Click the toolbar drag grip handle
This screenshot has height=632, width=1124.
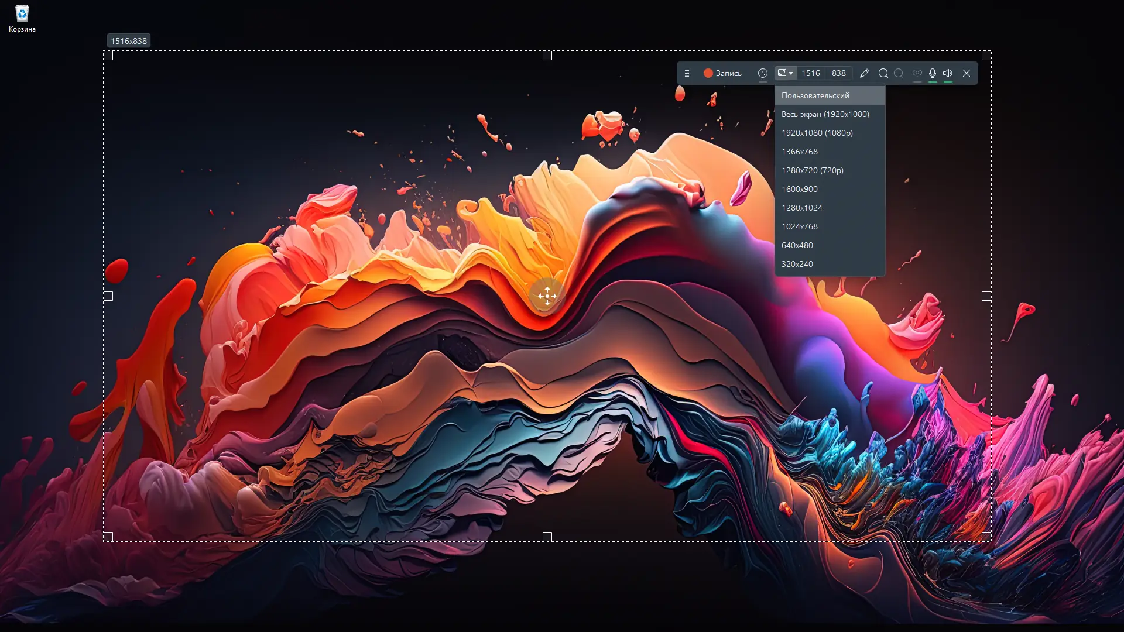click(687, 73)
